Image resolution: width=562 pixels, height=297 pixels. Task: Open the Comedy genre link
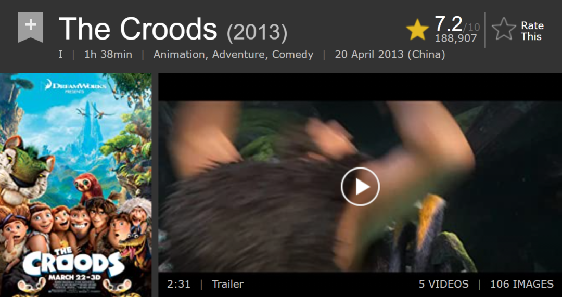click(292, 55)
